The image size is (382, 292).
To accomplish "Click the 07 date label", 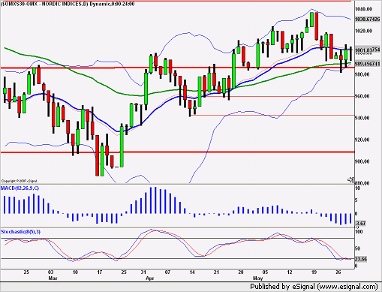I will click(x=167, y=272).
